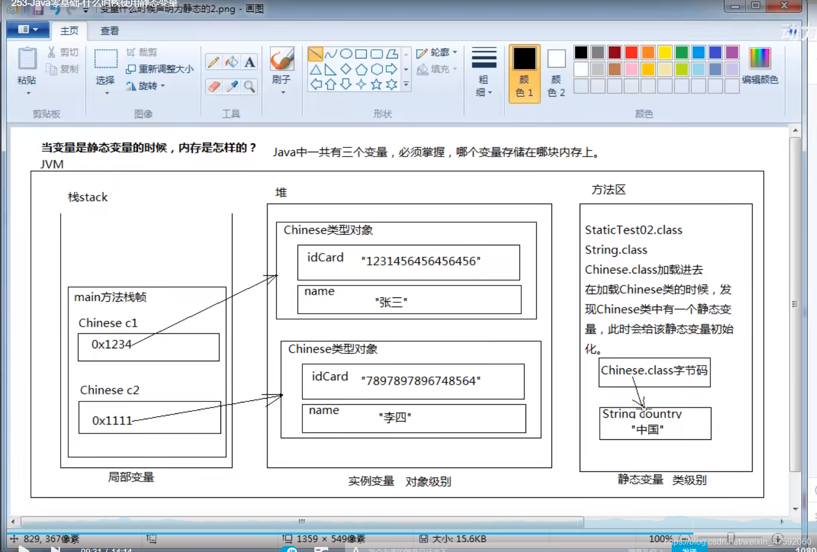Choose the Up arrow shape
Viewport: 817px width, 552px height.
pos(330,84)
